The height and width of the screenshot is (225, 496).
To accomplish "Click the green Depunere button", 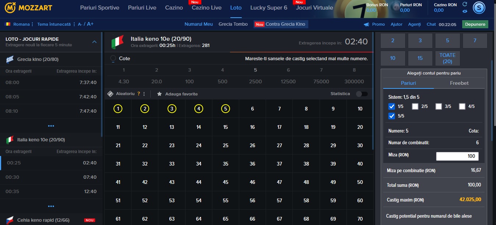I will tap(475, 24).
